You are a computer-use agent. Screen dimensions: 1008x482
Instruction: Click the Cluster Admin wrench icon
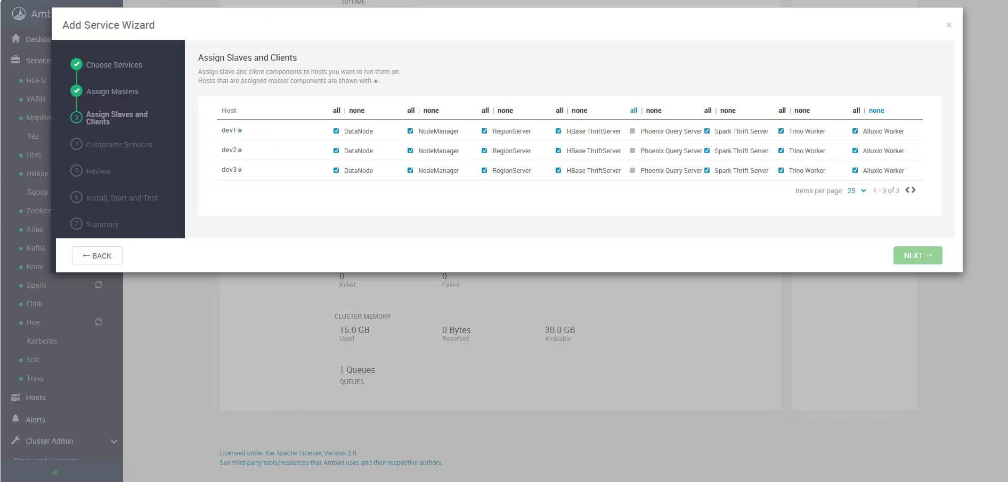(x=15, y=441)
